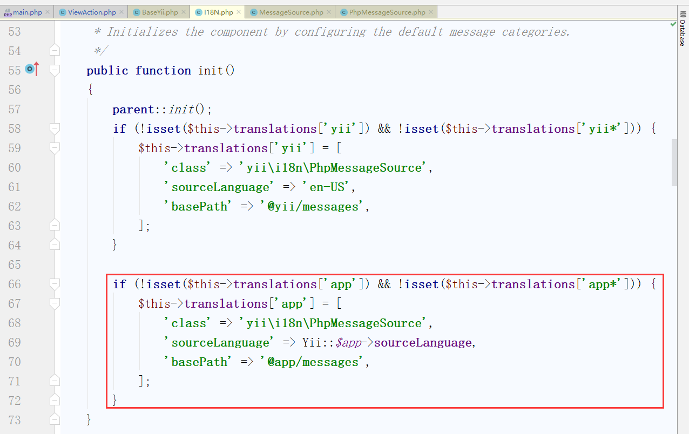Open the MessageSource.php editor tab
This screenshot has height=434, width=689.
coord(291,12)
